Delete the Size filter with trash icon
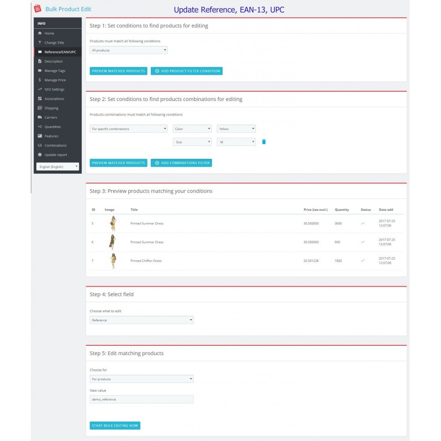The height and width of the screenshot is (441, 441). pos(264,142)
